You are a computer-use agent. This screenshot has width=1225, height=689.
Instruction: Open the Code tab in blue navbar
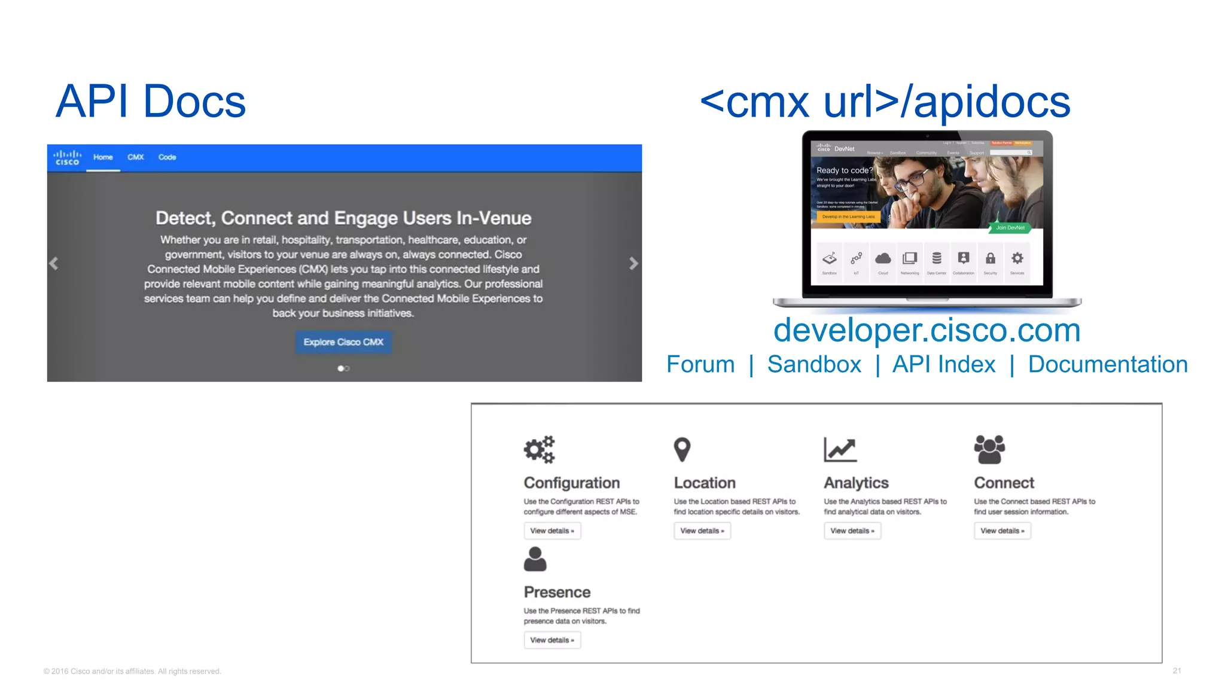coord(167,157)
